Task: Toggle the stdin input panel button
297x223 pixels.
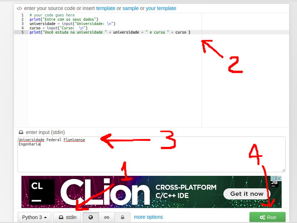Action: point(67,217)
